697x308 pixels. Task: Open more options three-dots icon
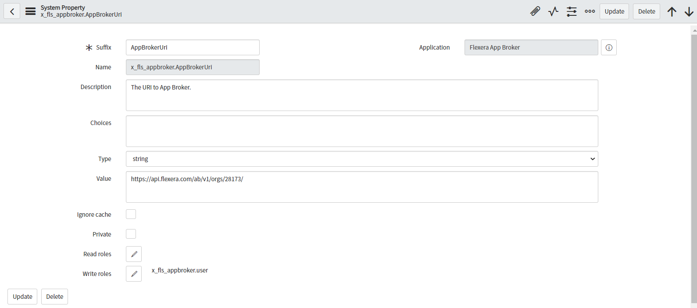point(590,11)
